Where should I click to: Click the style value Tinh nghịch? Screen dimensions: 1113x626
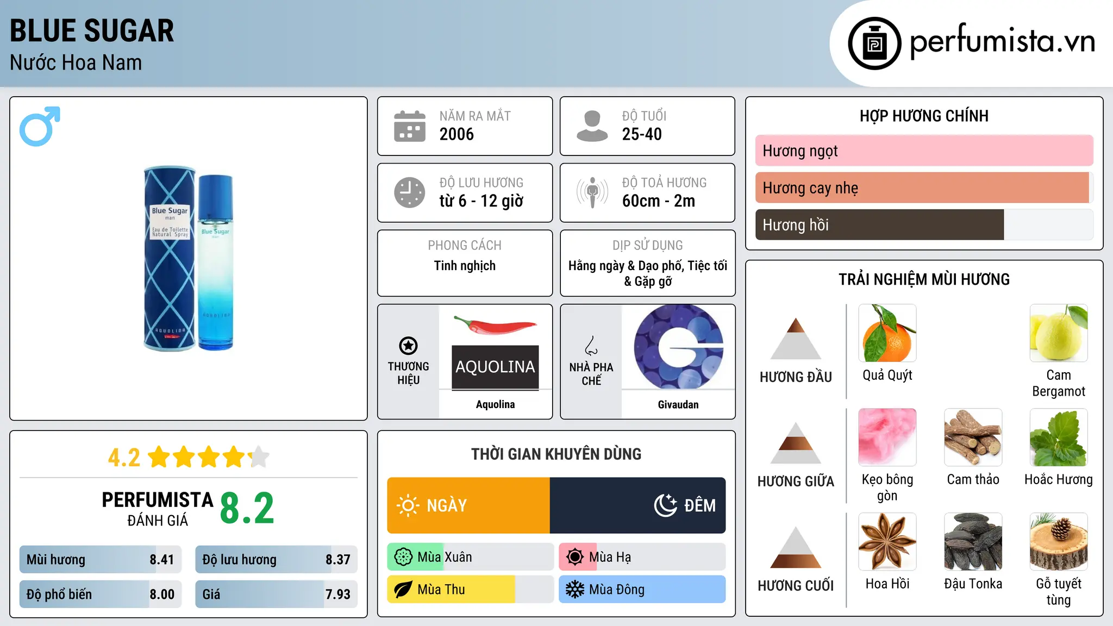point(465,266)
